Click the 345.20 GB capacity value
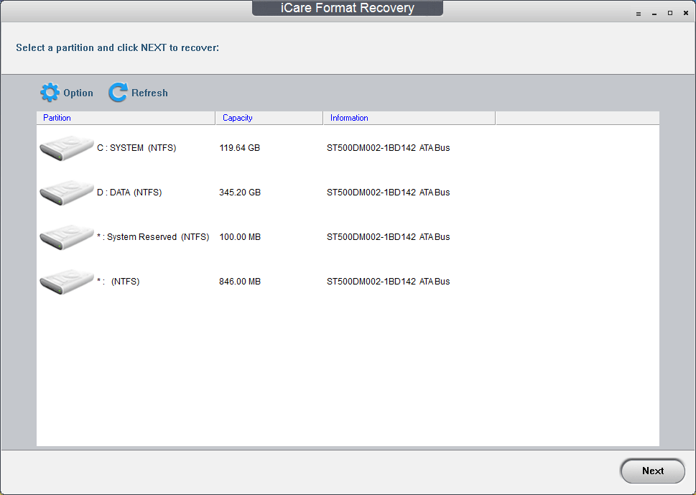Screen dimensions: 696x495 tap(239, 193)
